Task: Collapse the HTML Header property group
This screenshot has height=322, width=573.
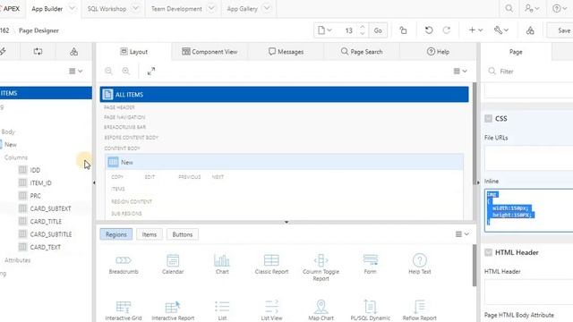Action: coord(488,252)
